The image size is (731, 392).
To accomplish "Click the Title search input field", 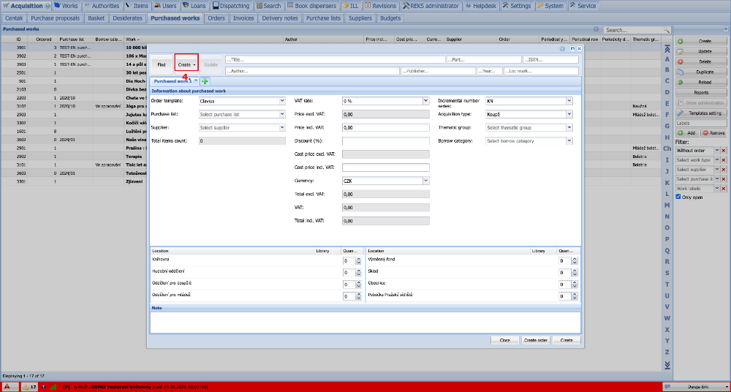I will click(336, 59).
